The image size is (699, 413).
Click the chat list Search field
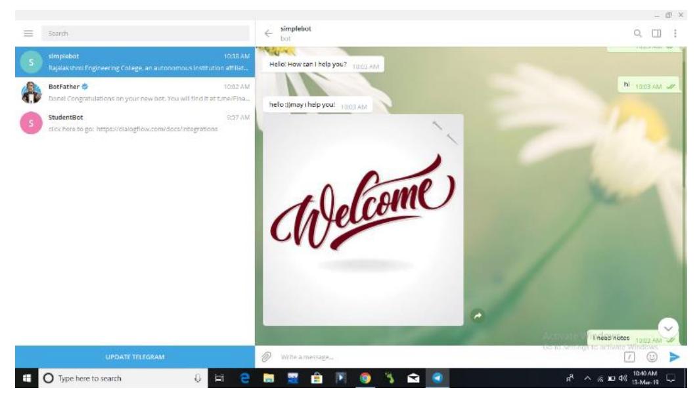pyautogui.click(x=145, y=33)
